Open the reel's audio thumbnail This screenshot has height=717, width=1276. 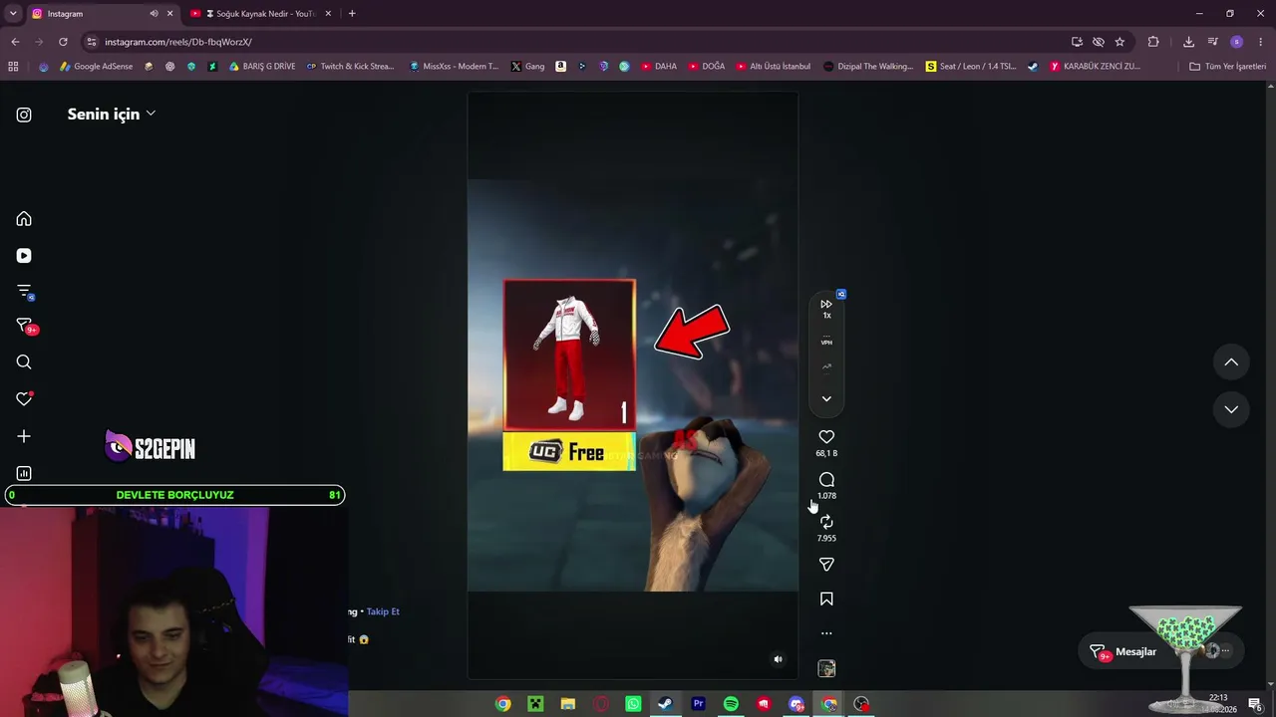pos(826,668)
